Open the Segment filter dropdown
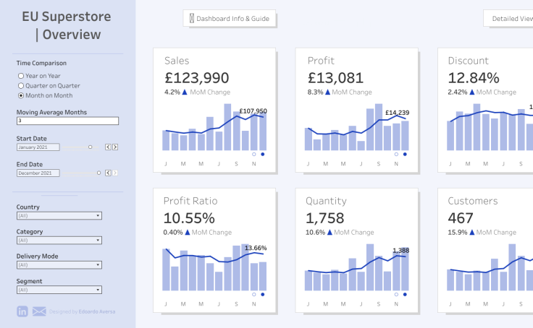 [x=59, y=290]
